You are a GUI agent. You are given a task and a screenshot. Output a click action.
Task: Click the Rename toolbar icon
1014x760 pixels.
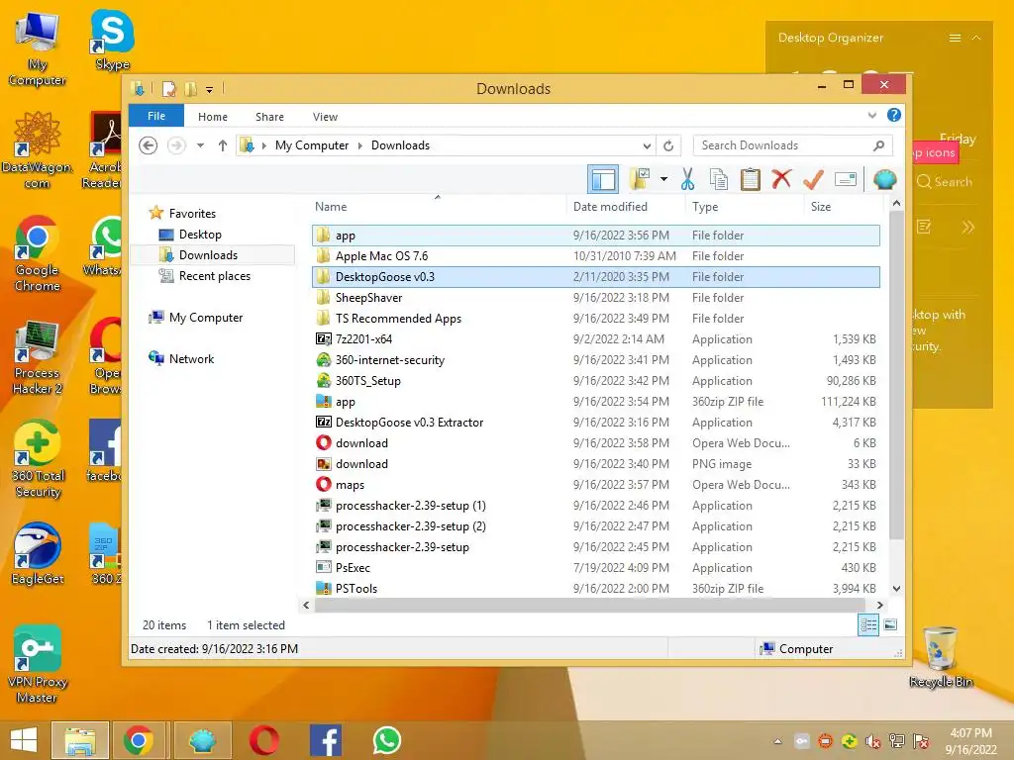(846, 179)
